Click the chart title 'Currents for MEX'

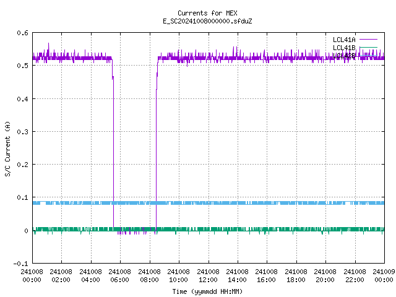tap(207, 13)
